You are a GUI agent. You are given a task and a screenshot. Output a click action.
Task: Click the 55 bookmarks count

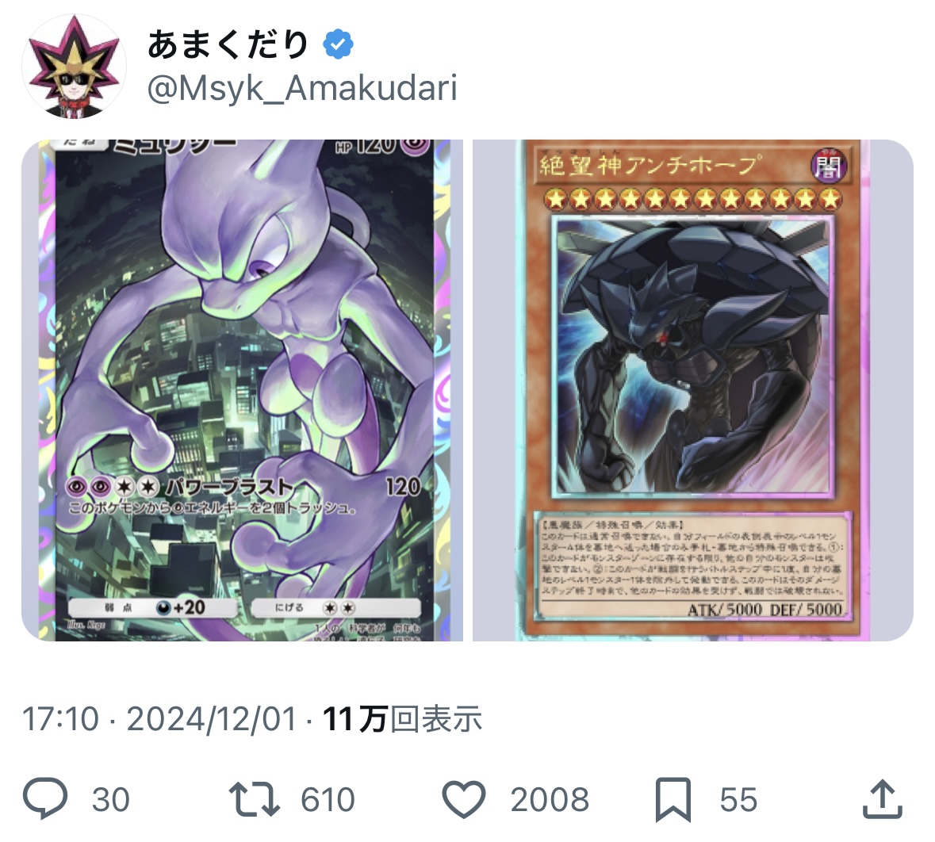739,800
